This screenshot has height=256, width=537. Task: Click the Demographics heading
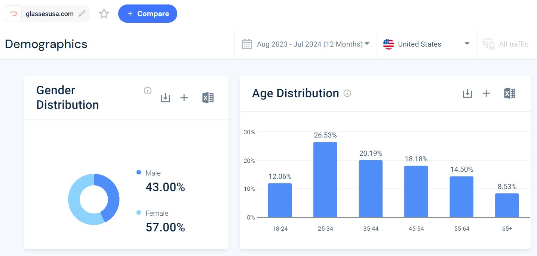[x=46, y=44]
